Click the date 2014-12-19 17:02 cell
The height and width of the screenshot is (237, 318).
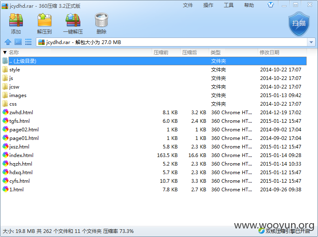tap(280, 113)
